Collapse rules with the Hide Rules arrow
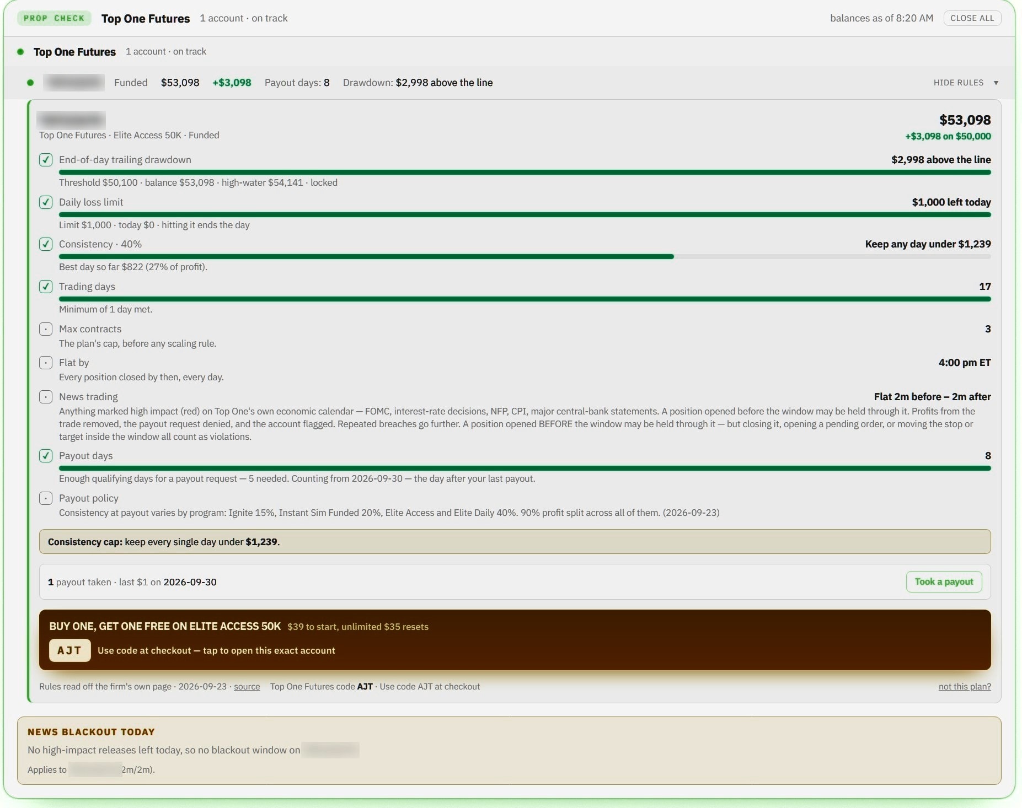Screen dimensions: 1022x808 click(996, 83)
